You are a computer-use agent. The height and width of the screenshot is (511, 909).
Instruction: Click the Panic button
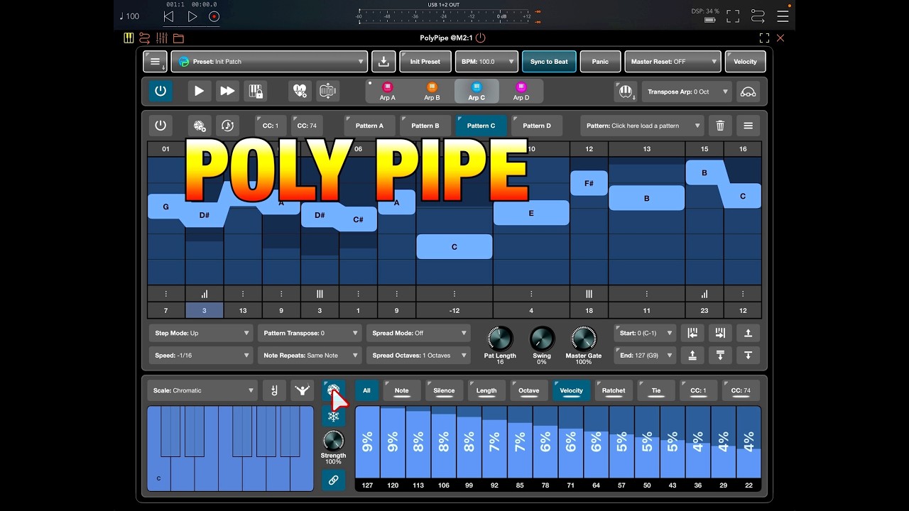600,62
